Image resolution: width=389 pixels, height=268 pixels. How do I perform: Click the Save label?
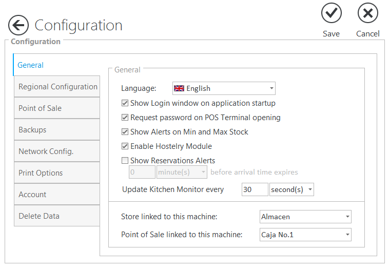(331, 34)
